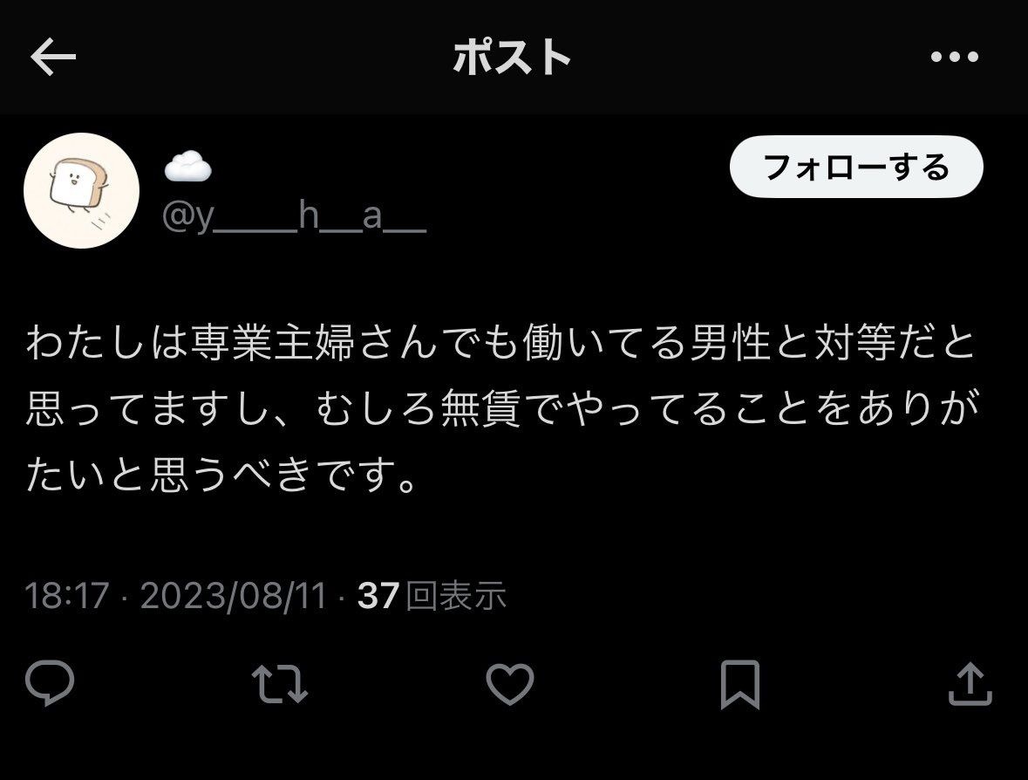Image resolution: width=1028 pixels, height=780 pixels.
Task: Tap the ポスト header title
Action: tap(511, 57)
